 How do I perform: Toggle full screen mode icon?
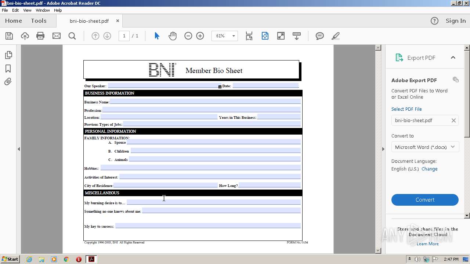coord(281,36)
